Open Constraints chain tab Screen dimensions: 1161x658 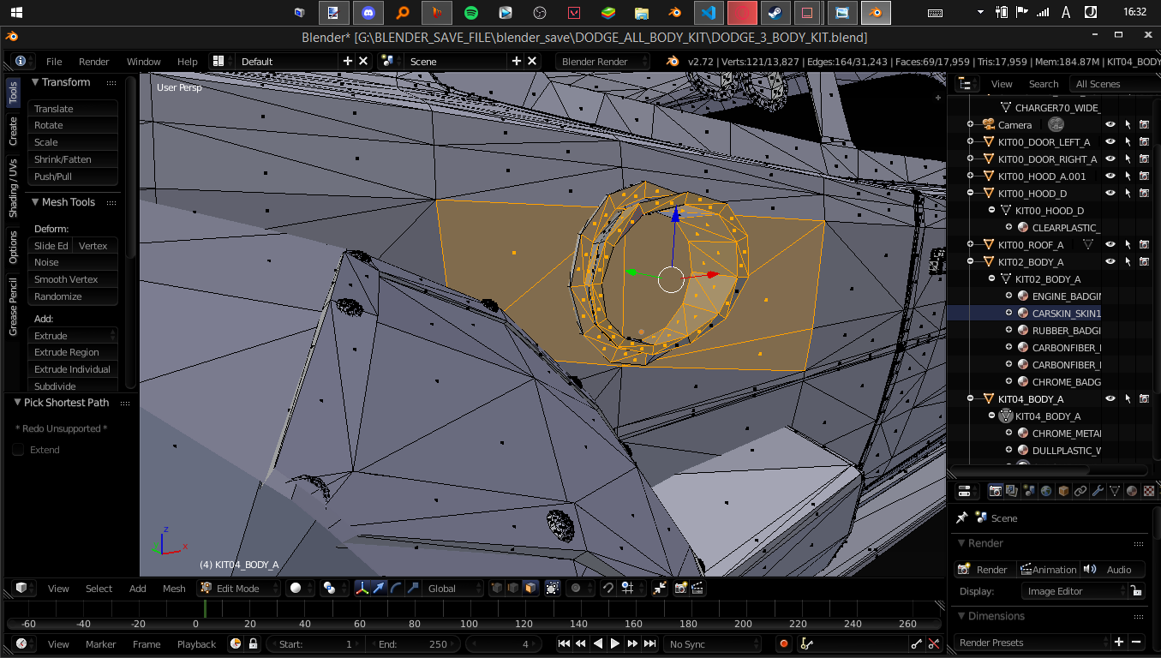pos(1080,491)
